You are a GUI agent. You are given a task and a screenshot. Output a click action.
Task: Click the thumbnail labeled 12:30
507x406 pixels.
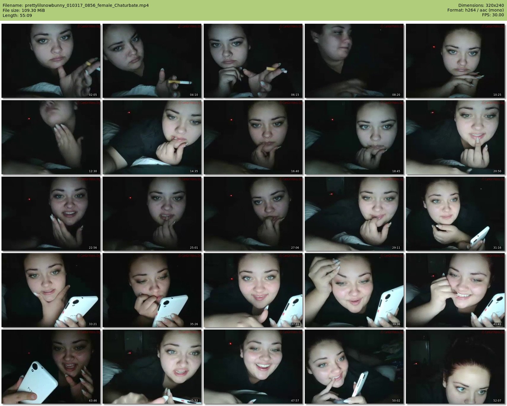[x=51, y=137]
